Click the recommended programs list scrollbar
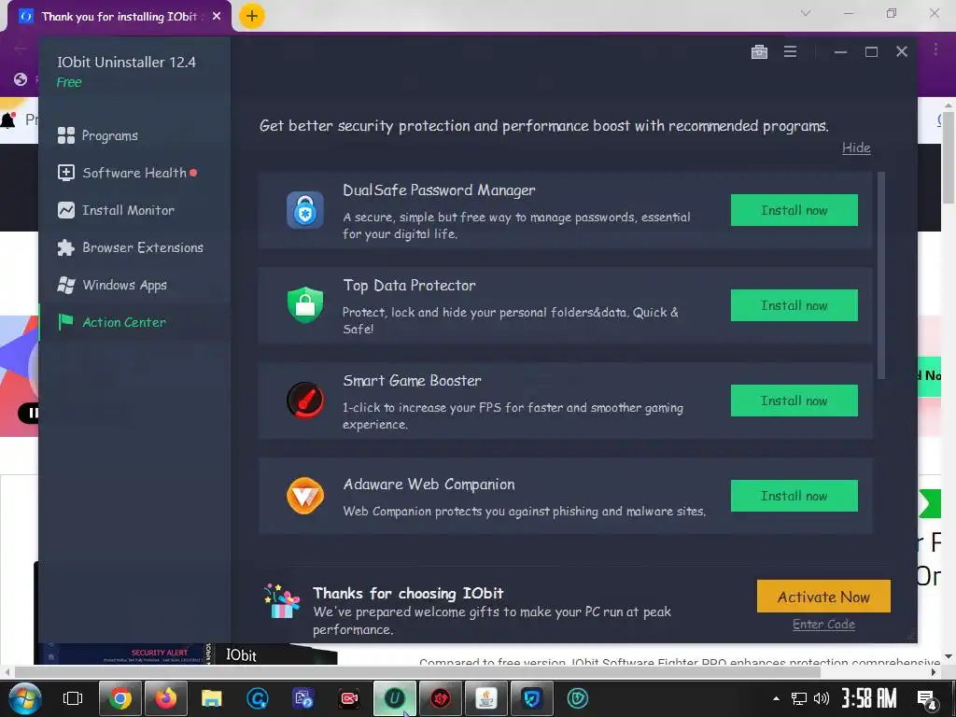956x717 pixels. 881,275
